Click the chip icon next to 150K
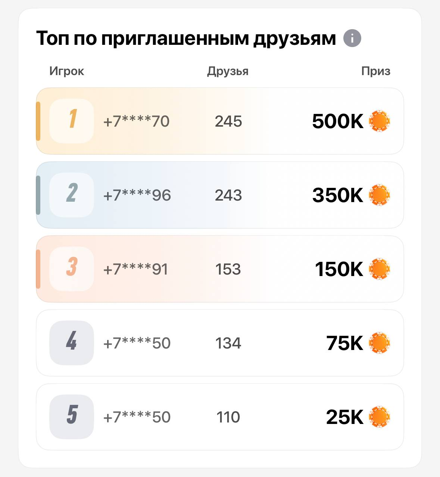The image size is (440, 477). coord(379,269)
